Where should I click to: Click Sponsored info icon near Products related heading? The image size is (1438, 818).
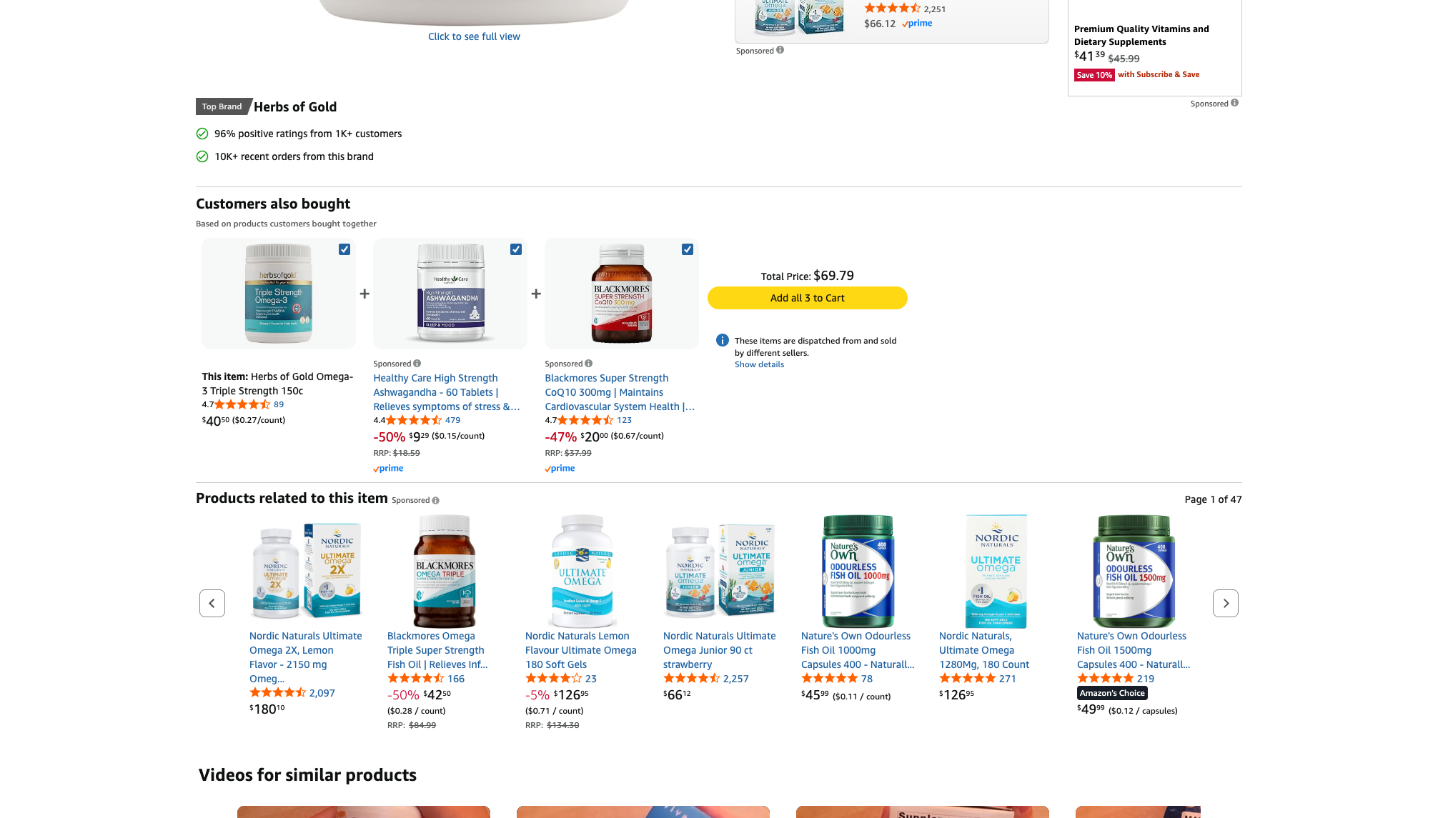click(436, 501)
